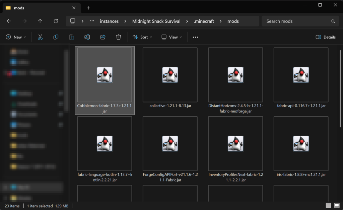Viewport: 343px width, 210px height.
Task: Click the Search mods input field
Action: pyautogui.click(x=296, y=21)
